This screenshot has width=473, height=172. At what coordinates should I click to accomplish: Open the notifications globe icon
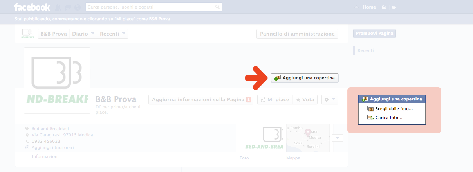click(78, 7)
